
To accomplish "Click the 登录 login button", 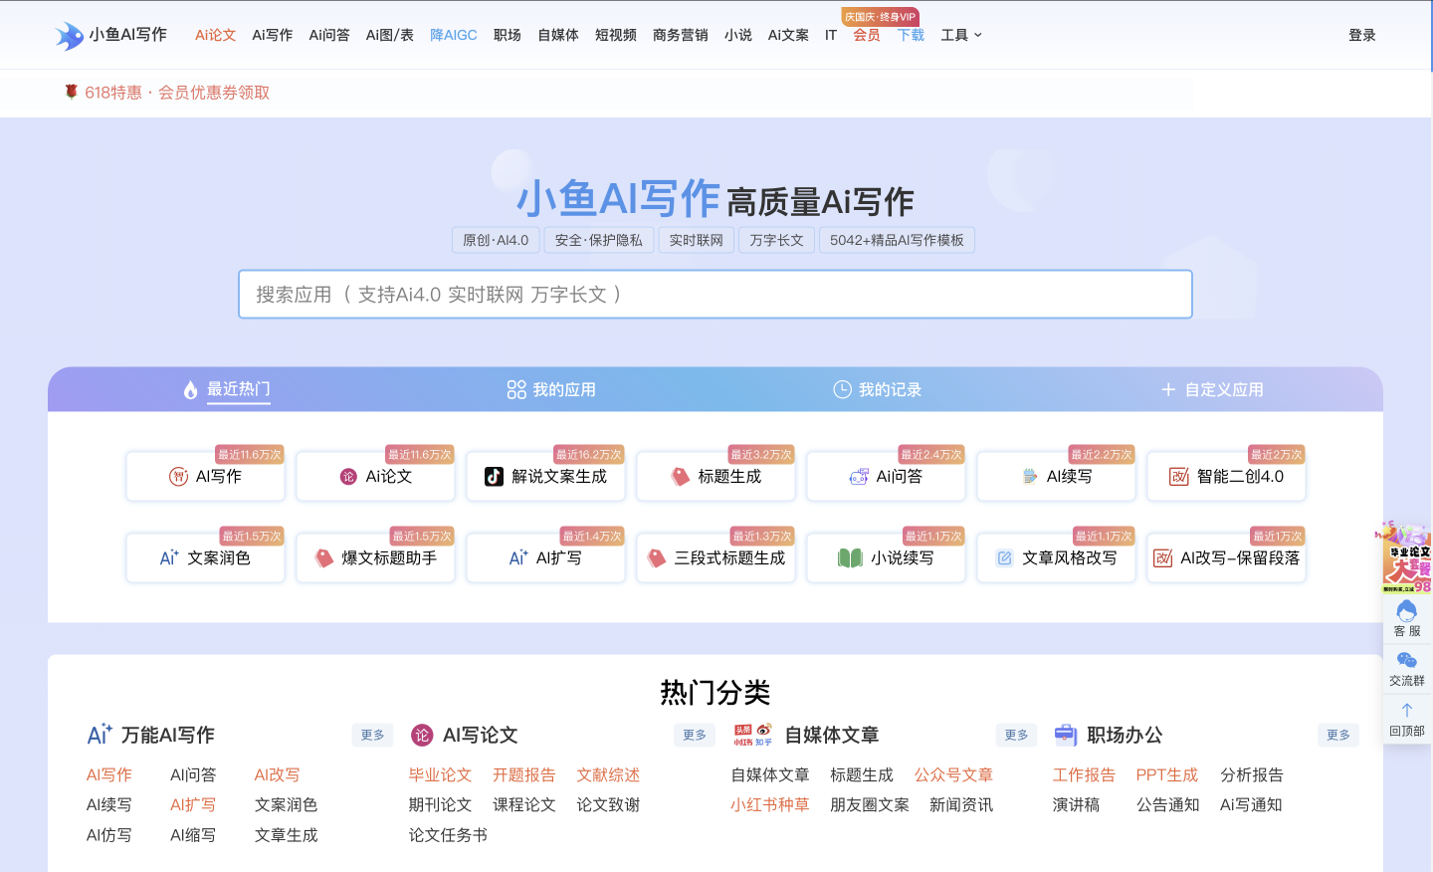I will point(1362,35).
